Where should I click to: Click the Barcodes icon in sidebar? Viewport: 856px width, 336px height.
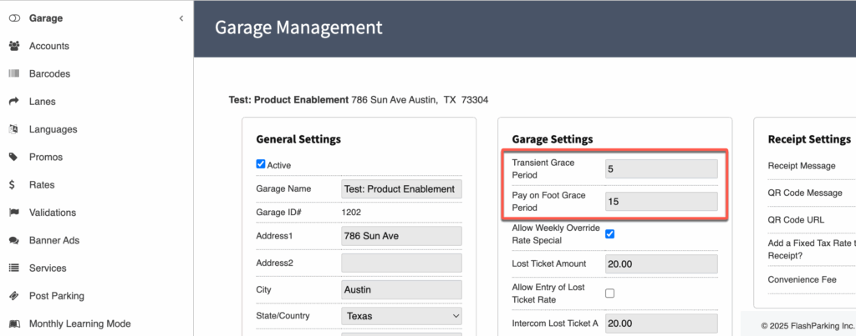click(x=13, y=73)
